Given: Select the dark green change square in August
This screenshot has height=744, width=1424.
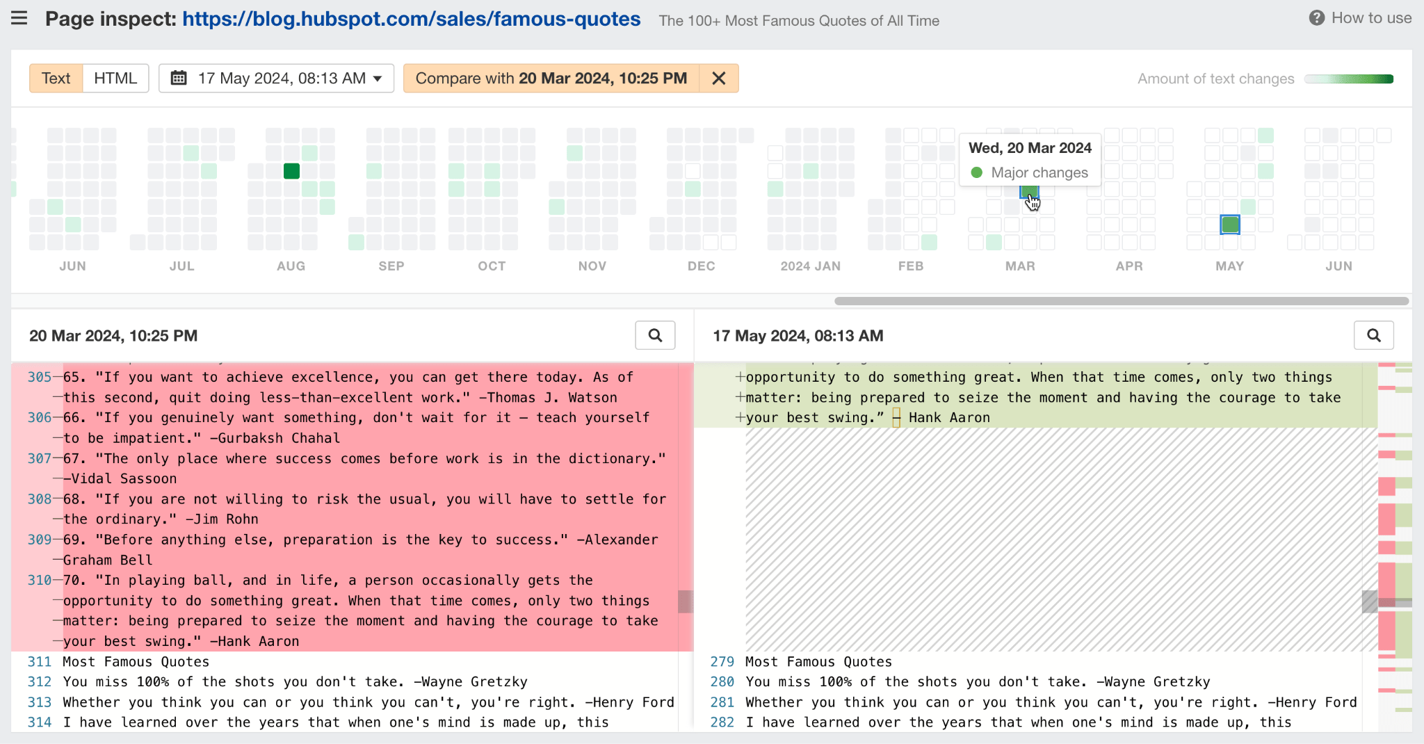Looking at the screenshot, I should [291, 170].
